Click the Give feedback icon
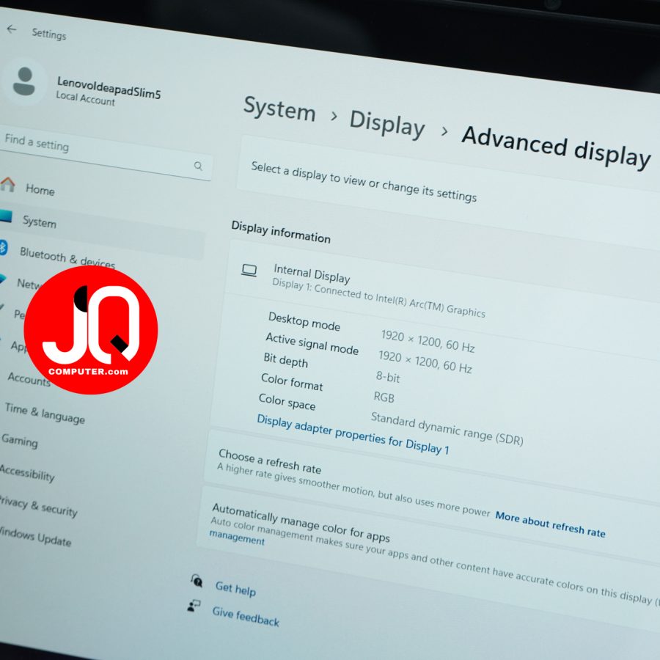 click(194, 606)
